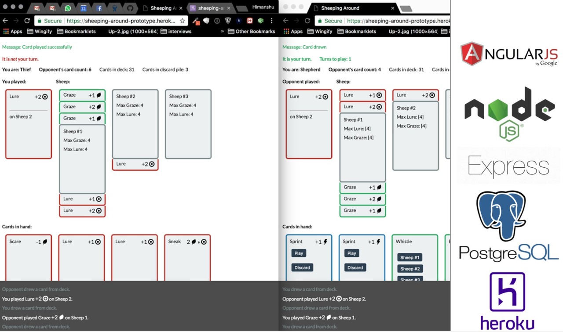
Task: Click the Himanshu profile button
Action: click(x=263, y=7)
